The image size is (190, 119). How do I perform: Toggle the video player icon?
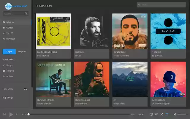(151, 114)
